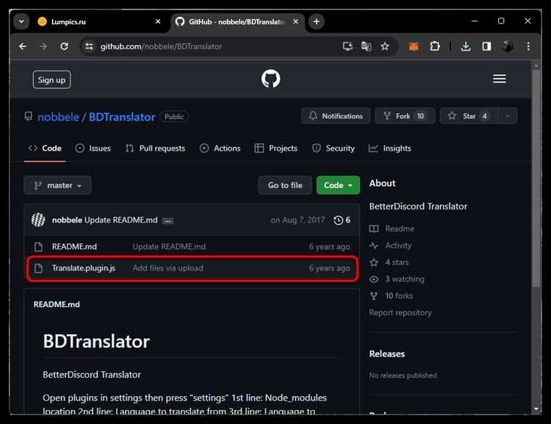Open the Security tab

pos(334,148)
